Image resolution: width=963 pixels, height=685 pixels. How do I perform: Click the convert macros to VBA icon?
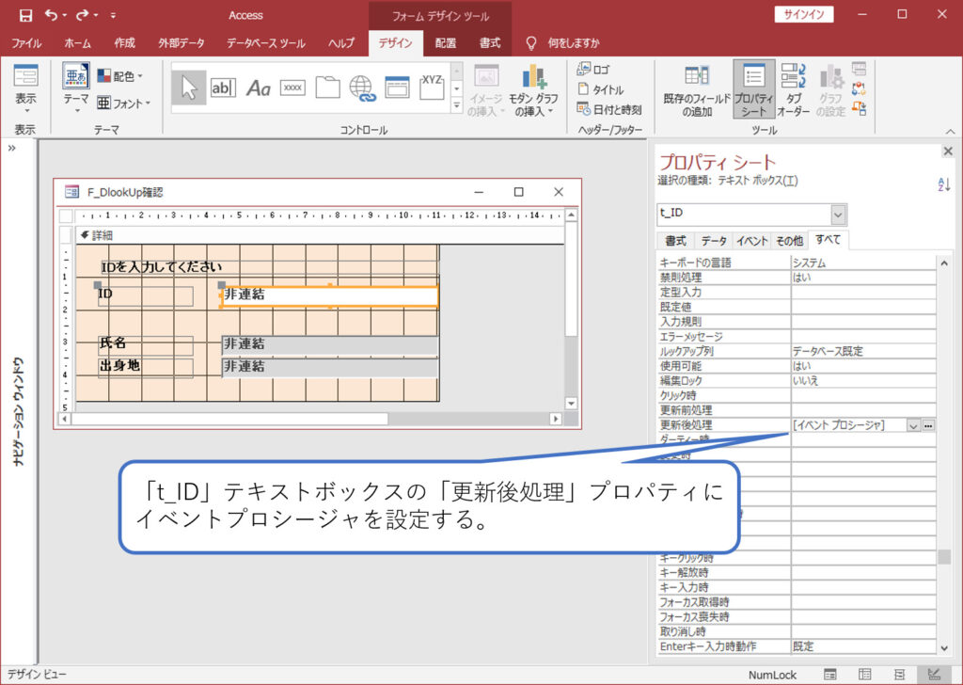tap(859, 109)
